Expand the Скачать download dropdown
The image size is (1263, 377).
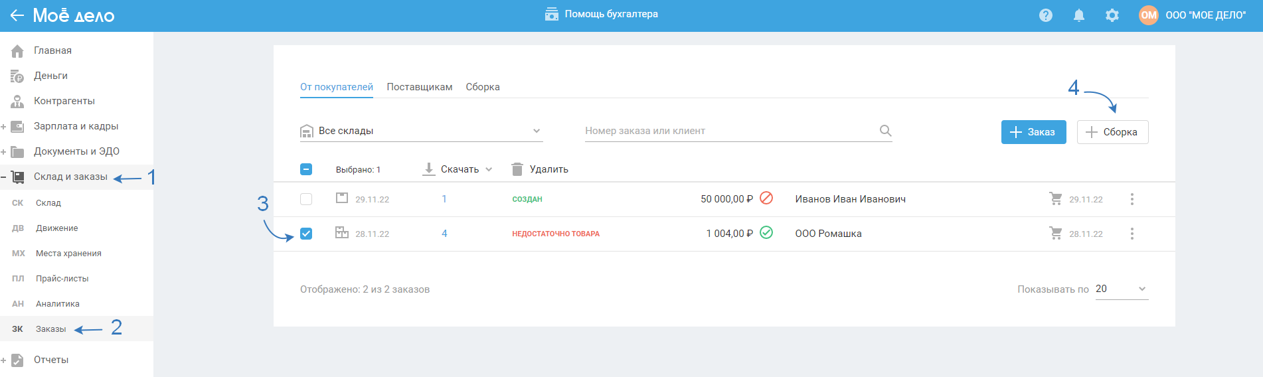[x=459, y=169]
